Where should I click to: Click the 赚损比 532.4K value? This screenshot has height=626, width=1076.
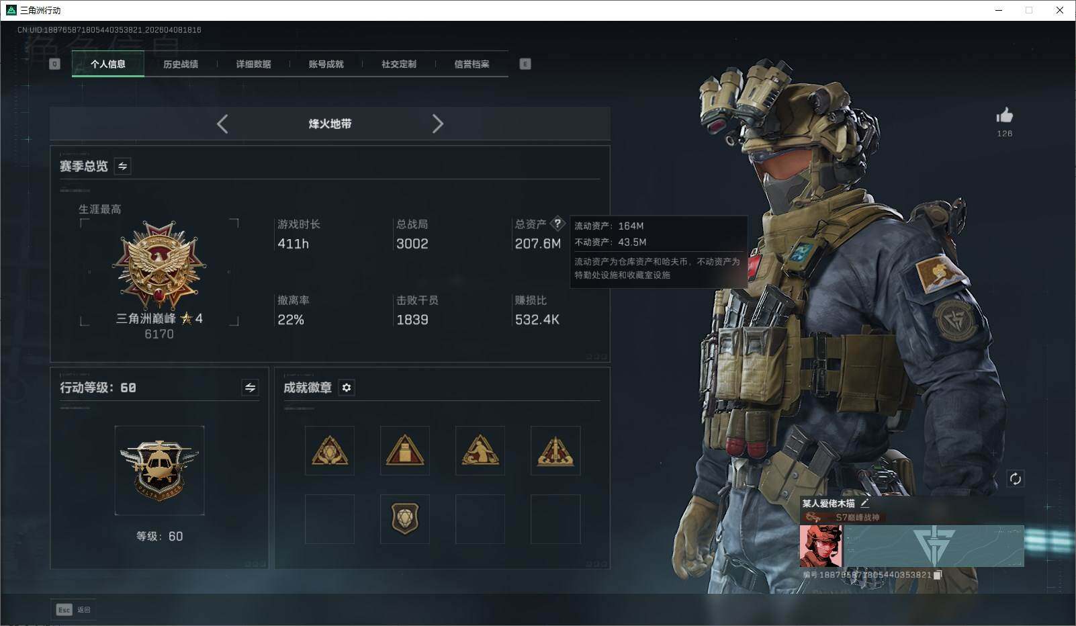click(537, 320)
